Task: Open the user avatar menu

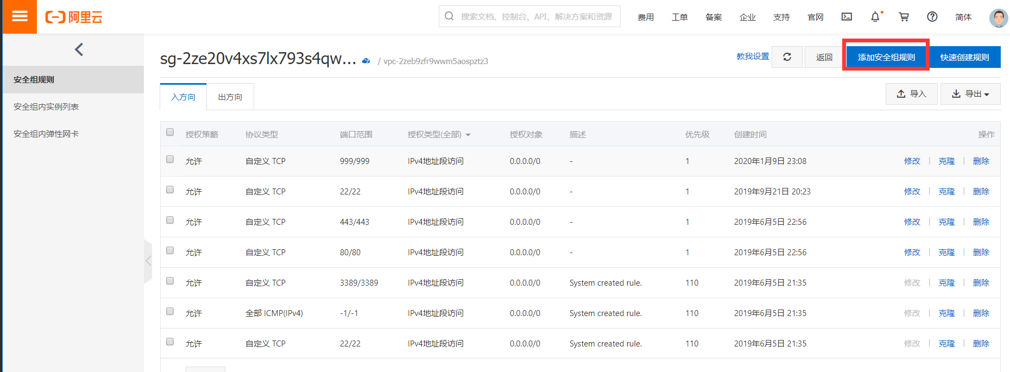Action: point(999,17)
